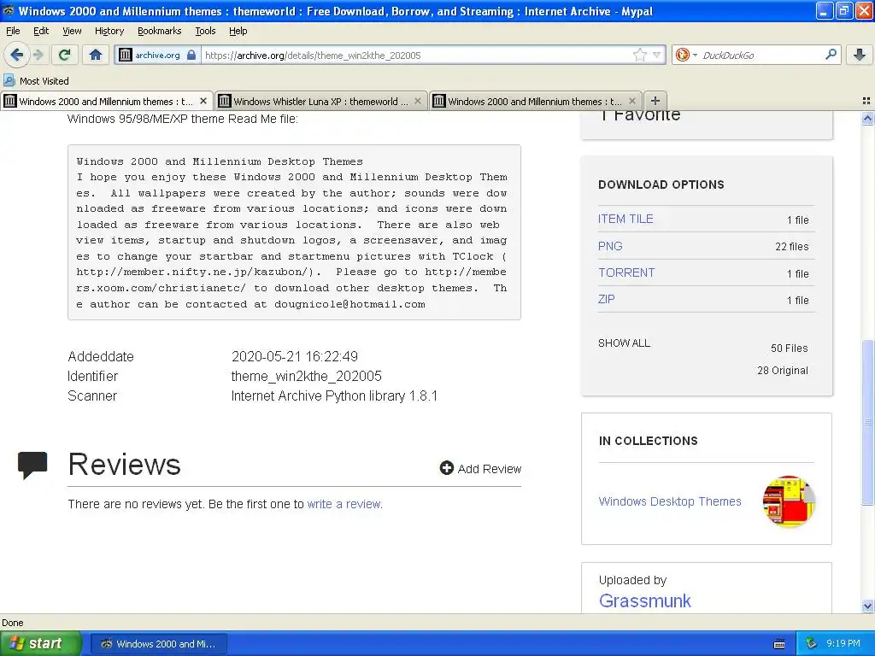Open the Edit menu
Screen dimensions: 875x656
coord(41,31)
